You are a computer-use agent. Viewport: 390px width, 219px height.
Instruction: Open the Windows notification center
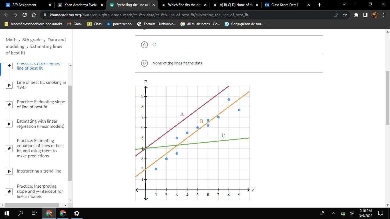click(x=381, y=213)
